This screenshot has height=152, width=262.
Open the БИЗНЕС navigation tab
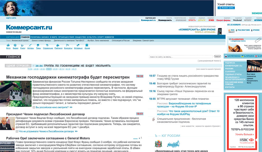[x=45, y=37]
